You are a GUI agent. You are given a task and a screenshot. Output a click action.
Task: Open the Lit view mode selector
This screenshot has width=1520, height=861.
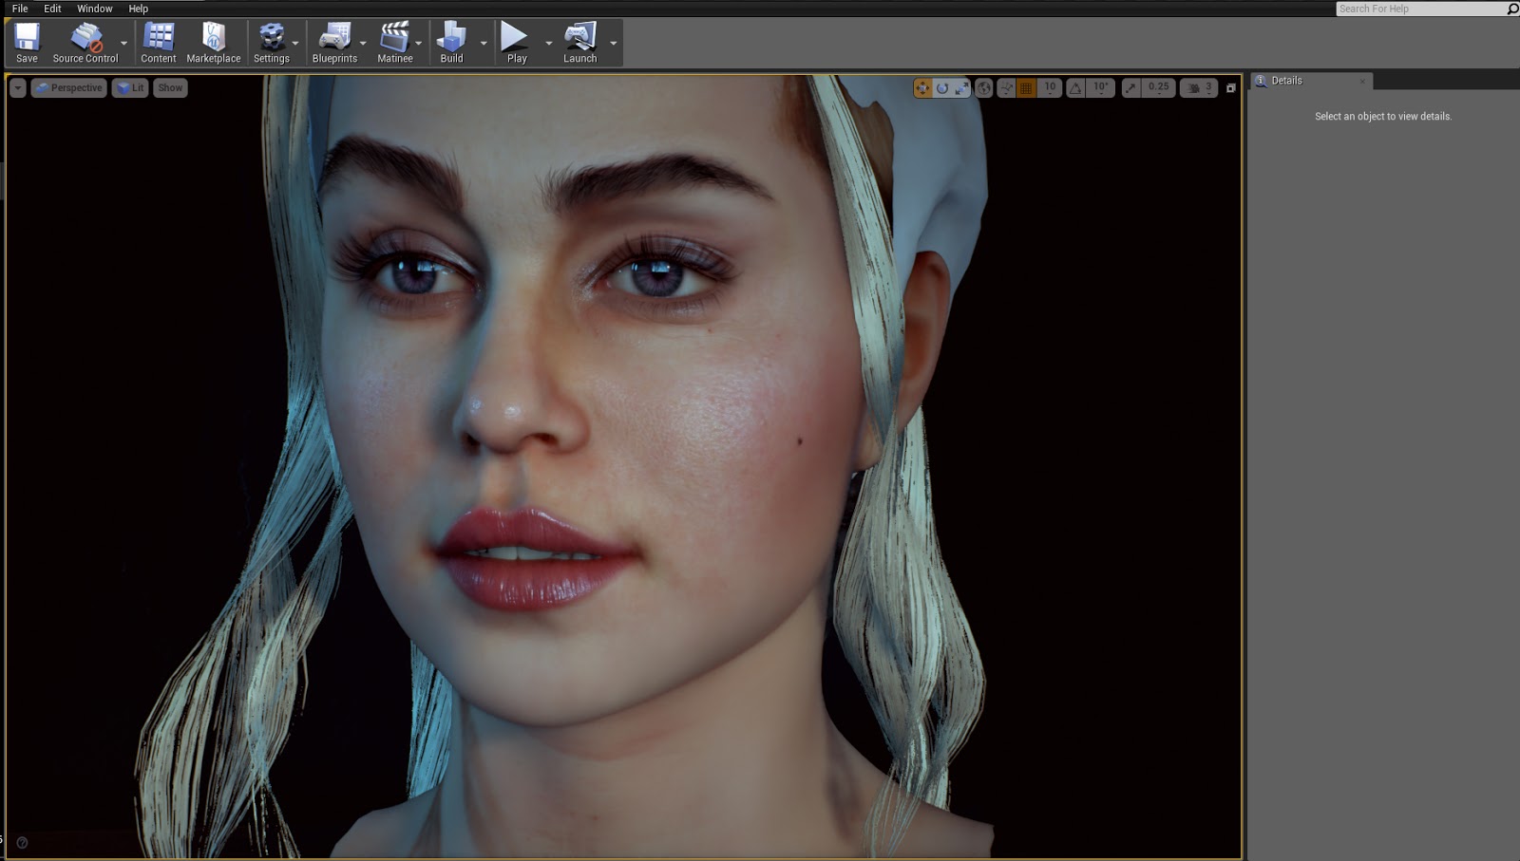click(x=128, y=87)
